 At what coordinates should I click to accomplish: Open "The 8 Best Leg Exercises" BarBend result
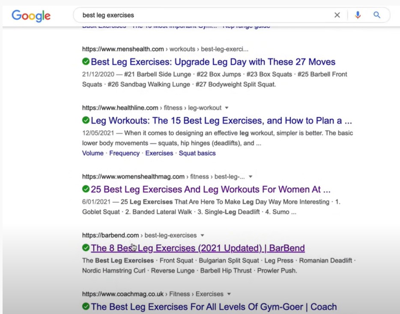(197, 248)
